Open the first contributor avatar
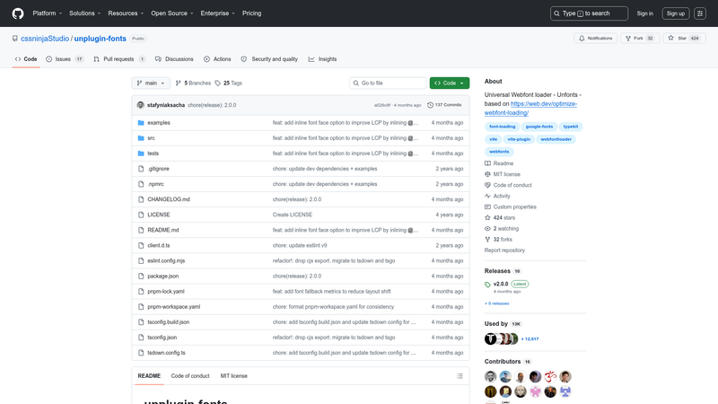 click(x=490, y=376)
